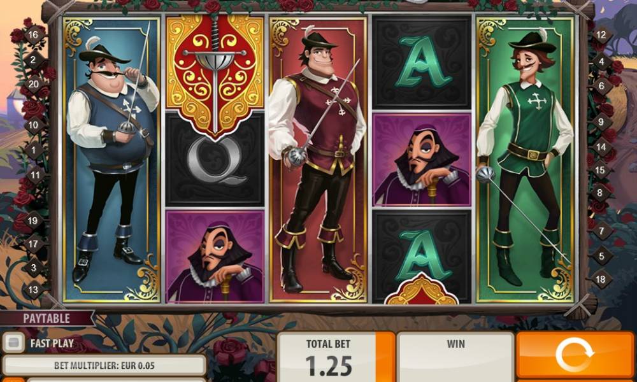Click the blue musketeer reel symbol
The image size is (637, 382).
pyautogui.click(x=111, y=159)
